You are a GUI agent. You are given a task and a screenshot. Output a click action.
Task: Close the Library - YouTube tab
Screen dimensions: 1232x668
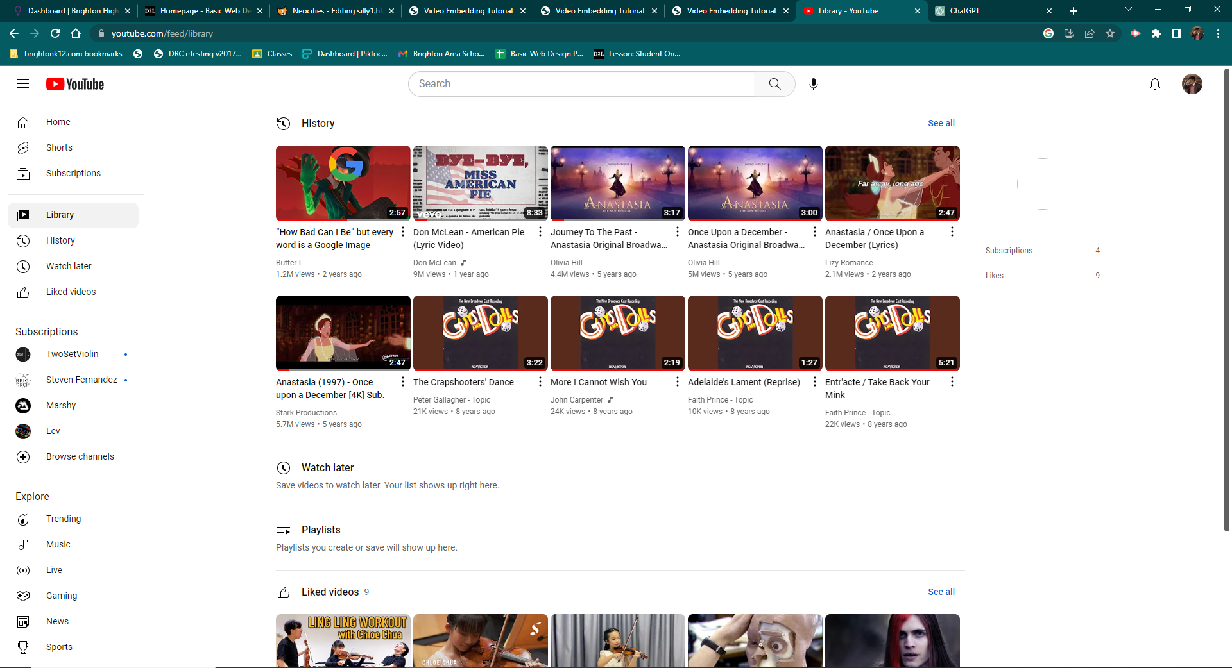(917, 11)
